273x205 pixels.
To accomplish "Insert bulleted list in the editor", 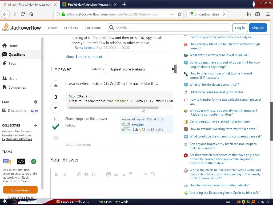I will (123, 174).
